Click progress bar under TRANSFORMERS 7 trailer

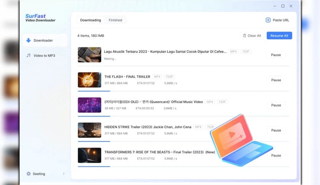click(183, 166)
